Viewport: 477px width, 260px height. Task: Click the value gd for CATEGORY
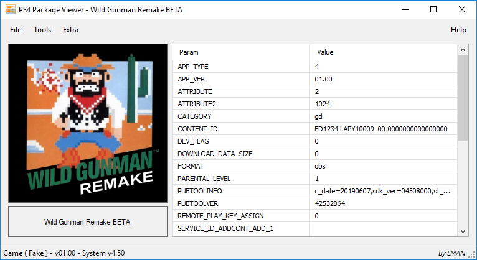(318, 117)
